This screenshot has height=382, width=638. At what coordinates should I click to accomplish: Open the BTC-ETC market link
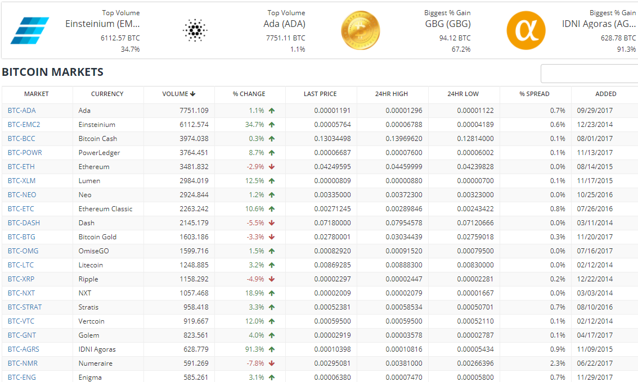tap(21, 209)
